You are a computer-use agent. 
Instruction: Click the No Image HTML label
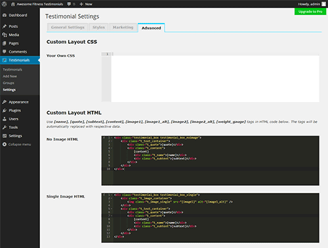tap(62, 139)
